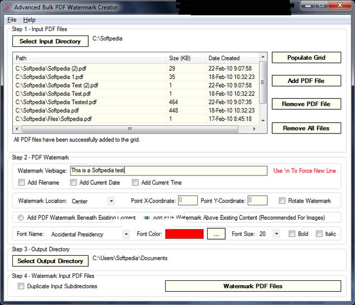Click the Point X-Coordinate field
Screen dimensions: 355x305
point(188,201)
